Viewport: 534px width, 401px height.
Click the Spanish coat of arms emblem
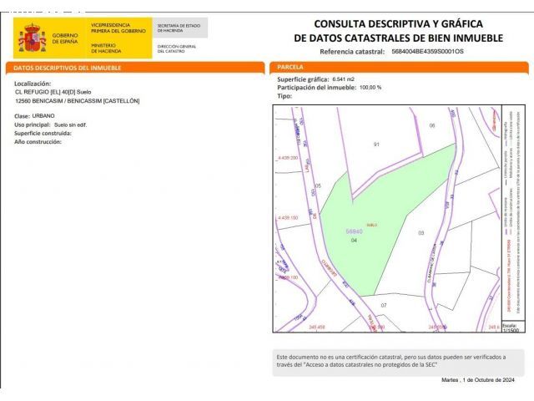click(x=33, y=38)
